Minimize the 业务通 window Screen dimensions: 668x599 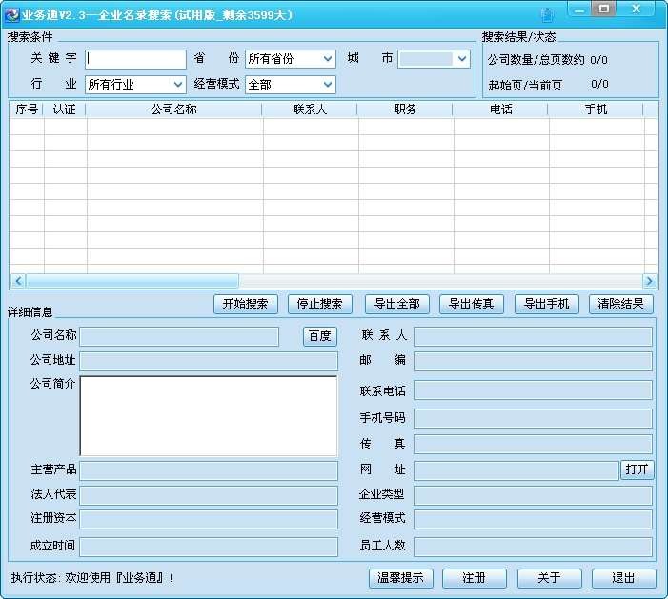click(579, 10)
